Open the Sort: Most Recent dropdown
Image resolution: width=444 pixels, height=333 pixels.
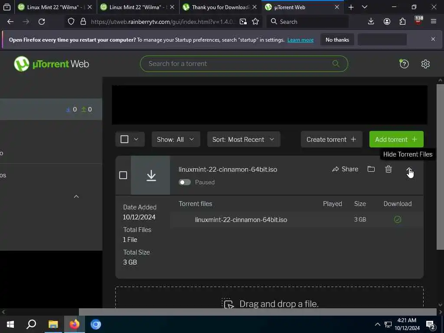(244, 139)
